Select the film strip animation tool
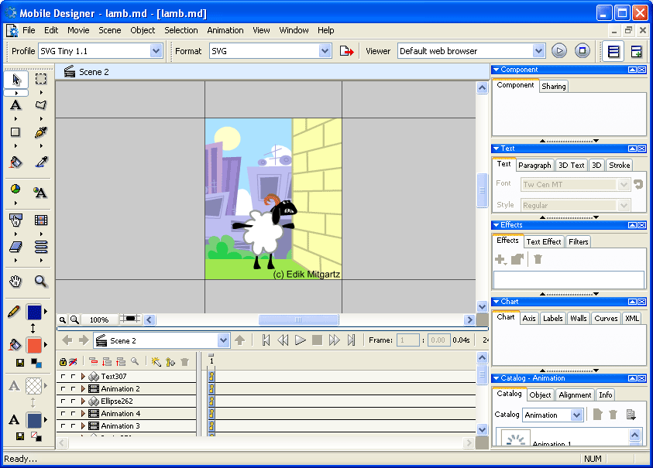 [41, 220]
